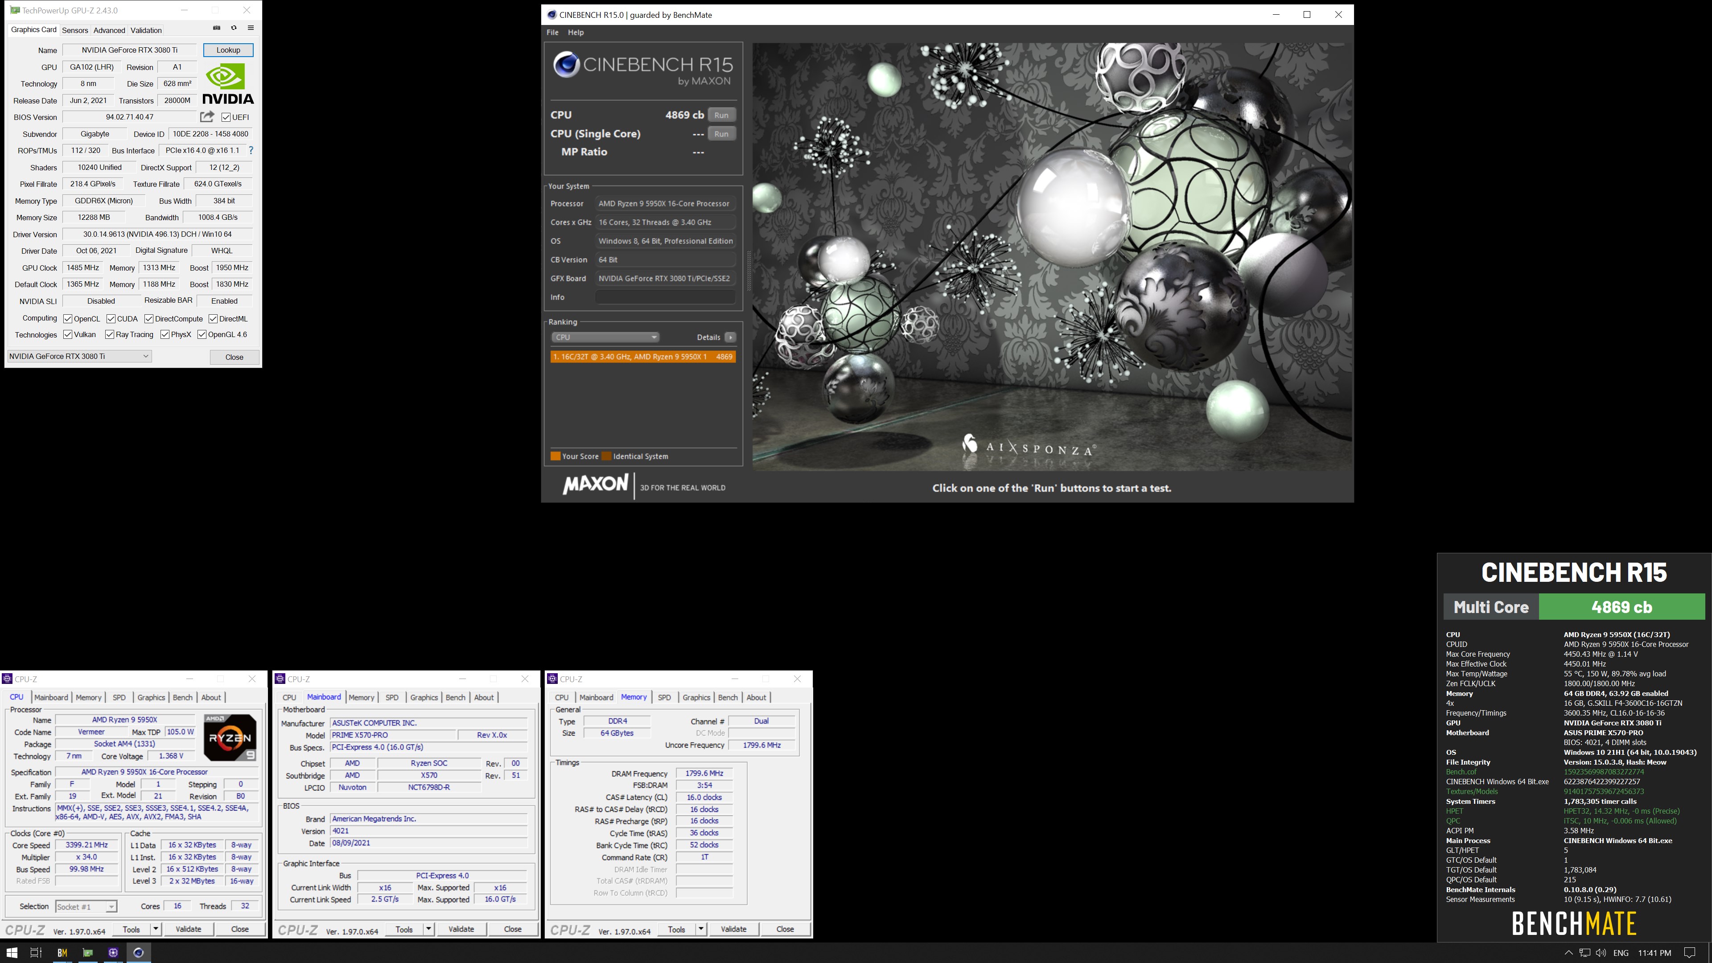The image size is (1712, 963).
Task: Open CPU-Z from the taskbar
Action: click(x=113, y=952)
